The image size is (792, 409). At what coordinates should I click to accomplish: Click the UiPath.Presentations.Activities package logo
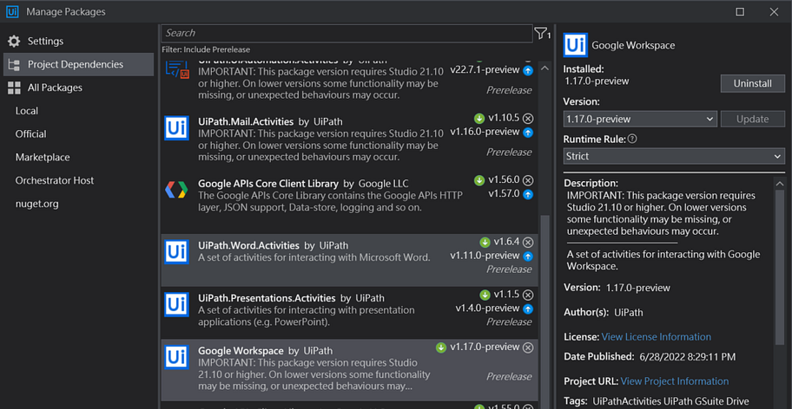click(176, 304)
